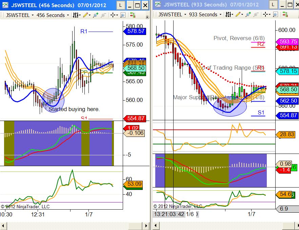Maximize the 933 Seconds chart window

290,4
